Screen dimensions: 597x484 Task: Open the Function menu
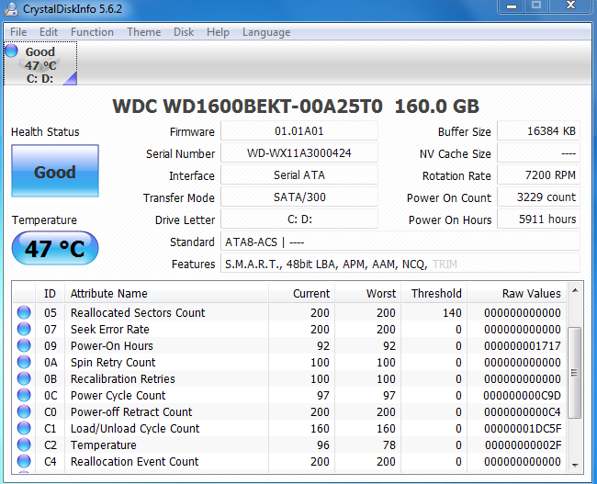pyautogui.click(x=92, y=32)
